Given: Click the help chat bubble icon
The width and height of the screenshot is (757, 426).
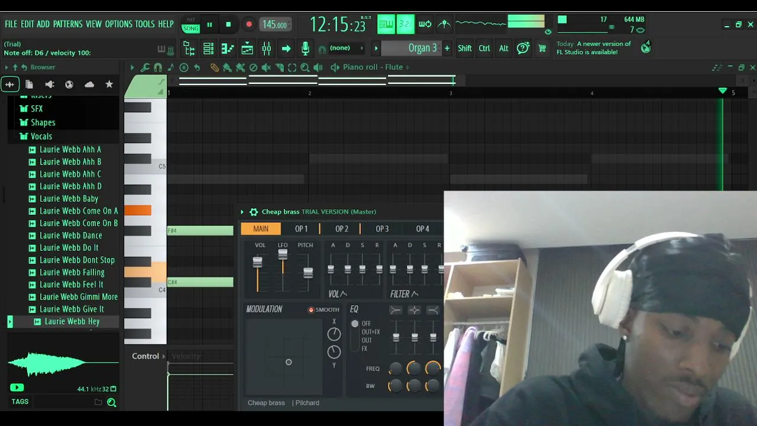Looking at the screenshot, I should click(x=523, y=49).
